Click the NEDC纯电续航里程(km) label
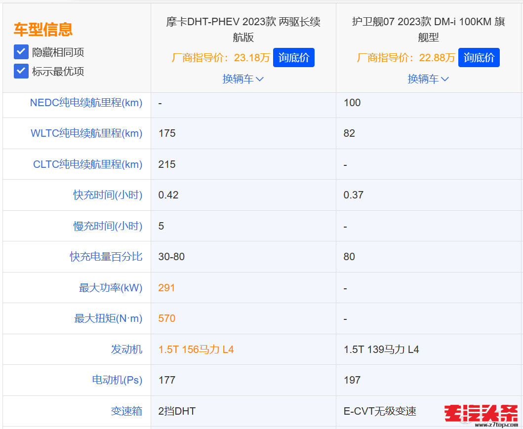Viewport: 523px width, 429px height. (86, 103)
